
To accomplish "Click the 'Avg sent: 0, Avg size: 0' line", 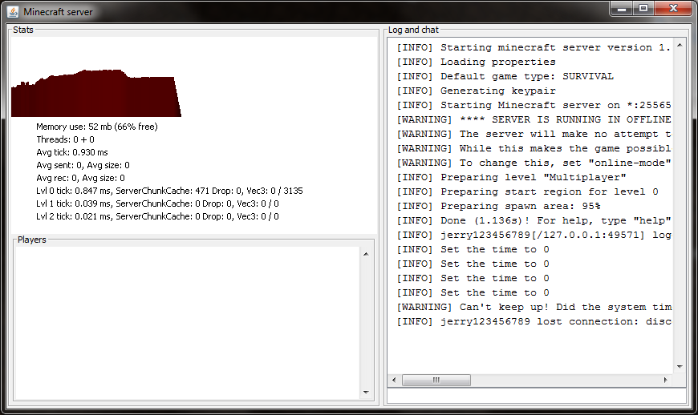I will coord(83,165).
